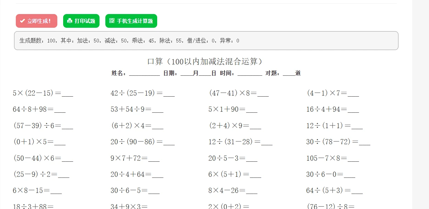Click the answer blank for 42÷(25－19)
429x209 pixels.
(x=169, y=94)
